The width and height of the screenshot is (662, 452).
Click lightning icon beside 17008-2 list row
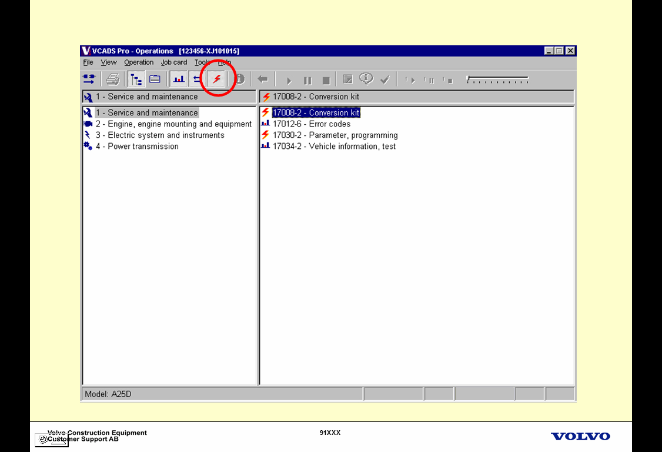(x=265, y=112)
